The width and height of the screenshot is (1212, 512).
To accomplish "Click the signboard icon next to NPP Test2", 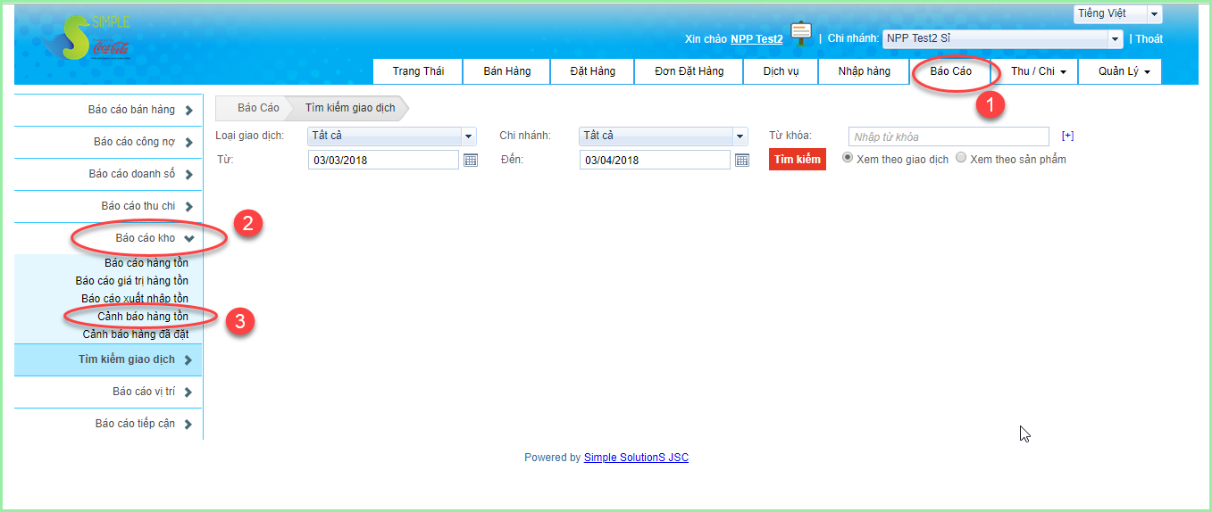I will coord(801,35).
